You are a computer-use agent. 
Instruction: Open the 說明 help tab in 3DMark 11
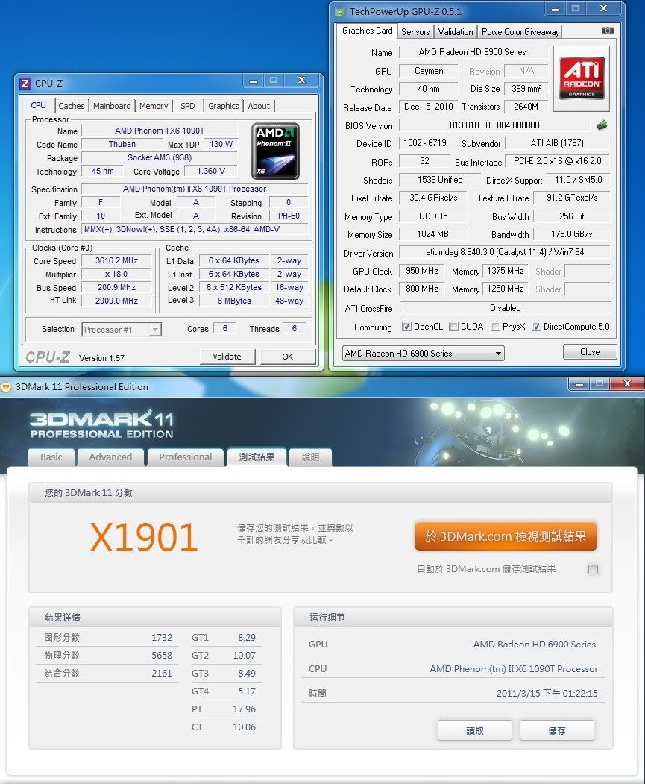[310, 457]
